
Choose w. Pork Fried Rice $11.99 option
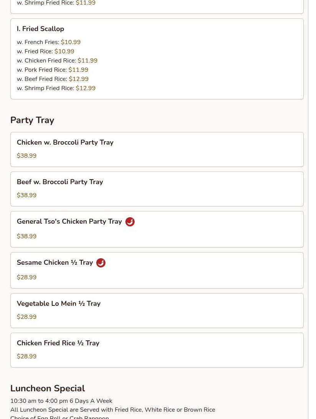click(53, 70)
